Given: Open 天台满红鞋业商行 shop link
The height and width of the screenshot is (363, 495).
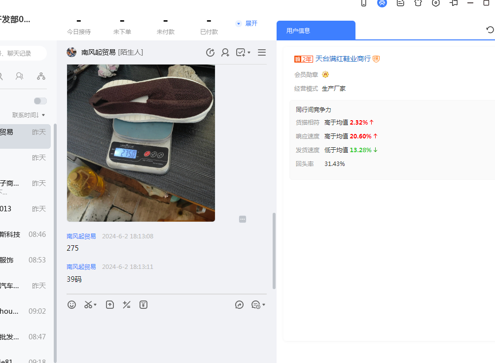Looking at the screenshot, I should pyautogui.click(x=343, y=59).
